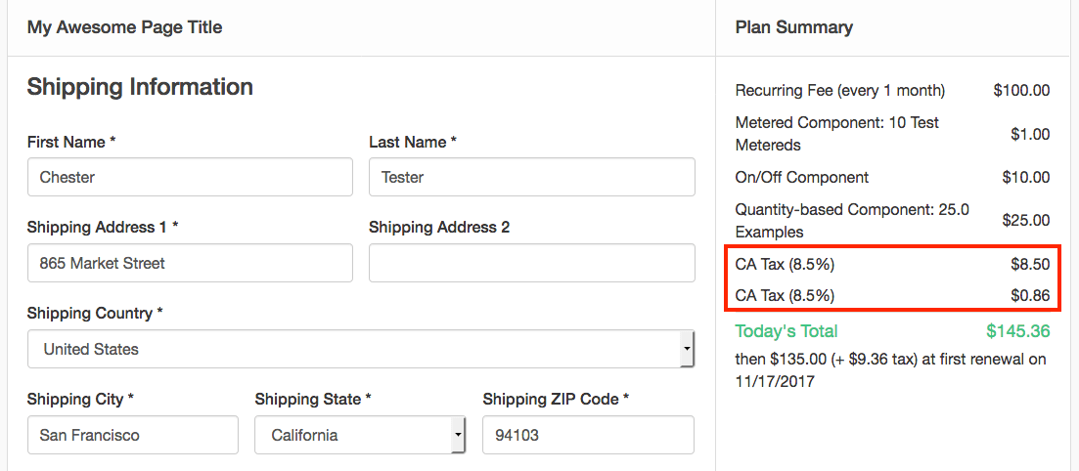Click the Last Name input field
Viewport: 1079px width, 471px height.
click(531, 177)
